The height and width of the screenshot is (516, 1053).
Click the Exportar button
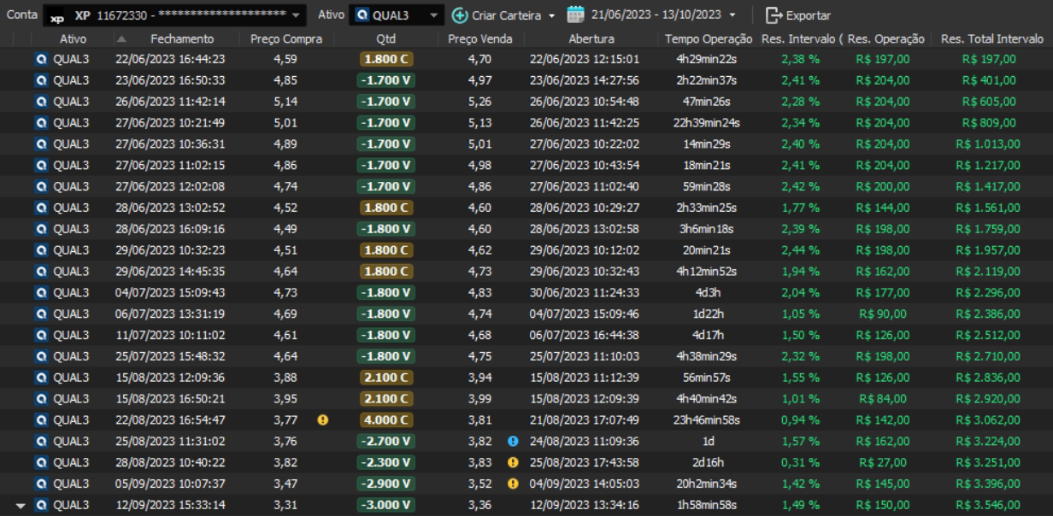(x=797, y=15)
